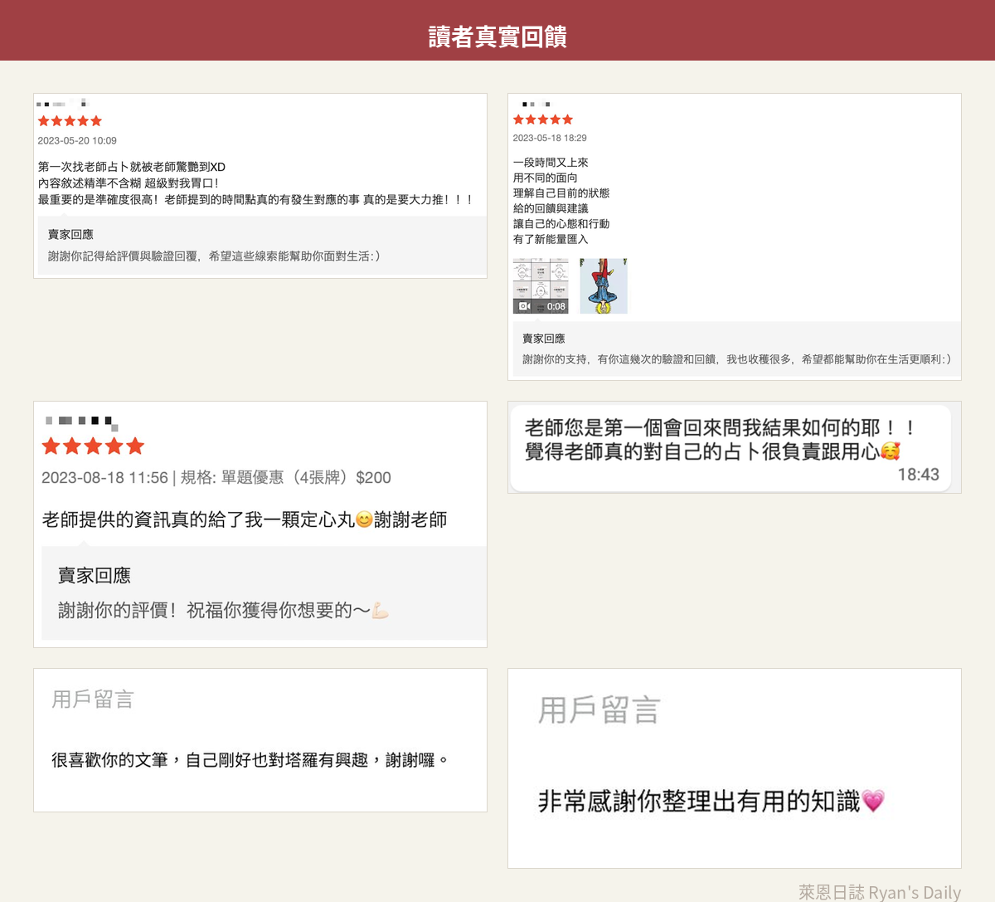Open the Hanged Man tarot card image
Screen dimensions: 995x902
click(x=604, y=285)
